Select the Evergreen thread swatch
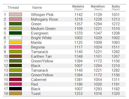This screenshot has height=99, width=129. tap(15, 33)
